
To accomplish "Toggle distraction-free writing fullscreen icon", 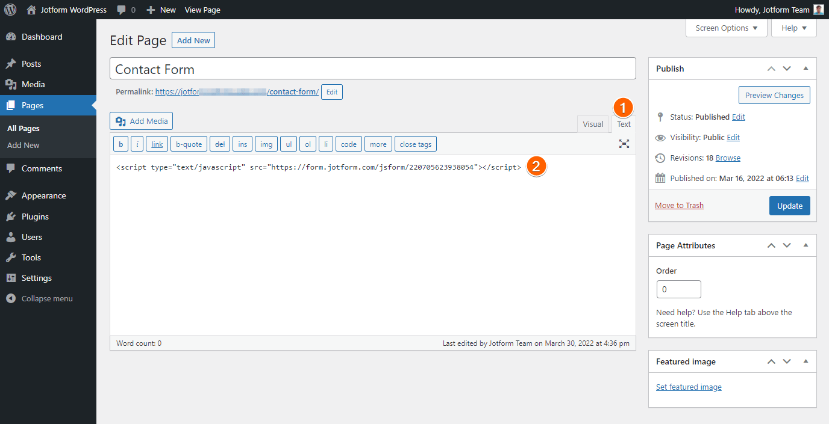I will [624, 144].
